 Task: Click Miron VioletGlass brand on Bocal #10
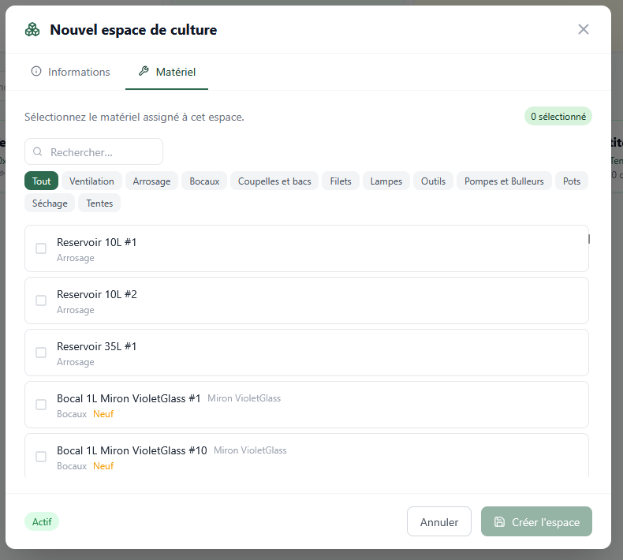pos(250,450)
